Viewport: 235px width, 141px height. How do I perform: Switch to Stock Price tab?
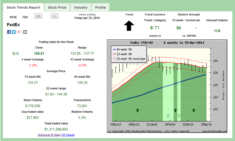pyautogui.click(x=57, y=8)
